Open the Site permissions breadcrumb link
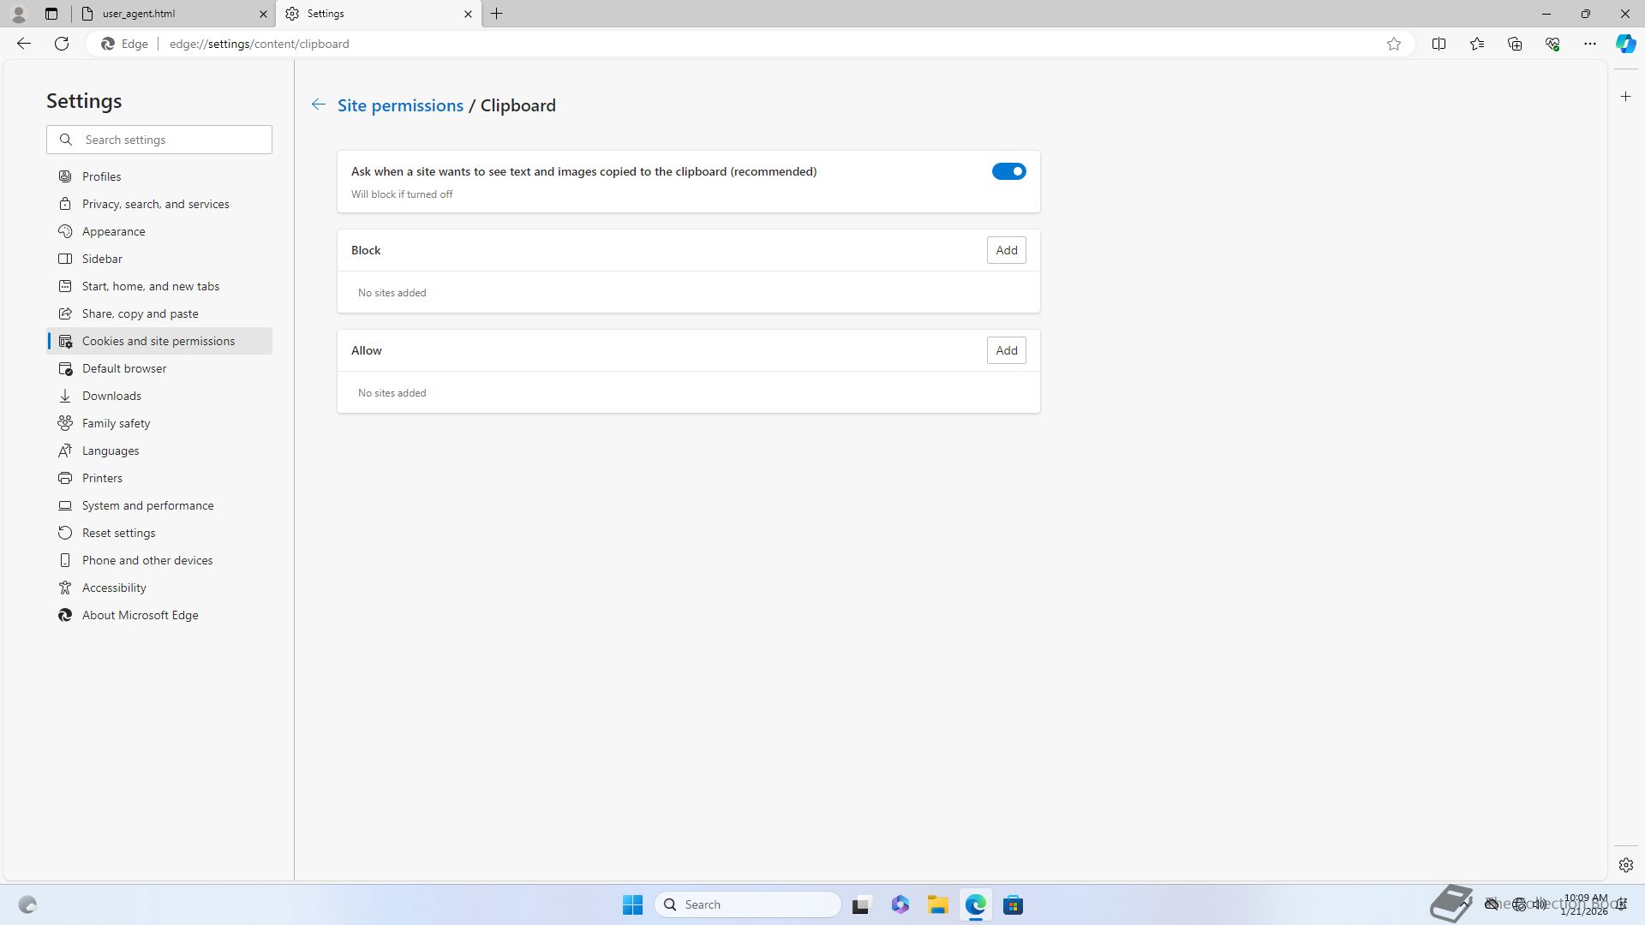The width and height of the screenshot is (1645, 925). [x=400, y=105]
